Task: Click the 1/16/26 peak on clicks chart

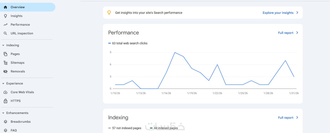Action: (x=175, y=52)
